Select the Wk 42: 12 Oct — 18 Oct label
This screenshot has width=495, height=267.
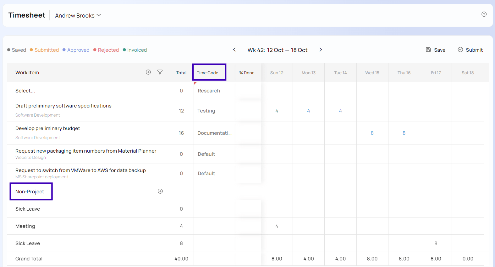click(x=278, y=50)
